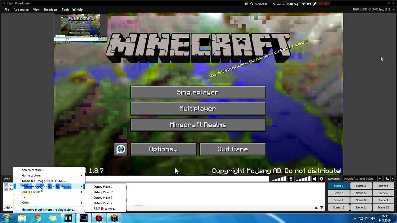Open Sticky Notes from the taskbar
The width and height of the screenshot is (397, 223).
(53, 218)
